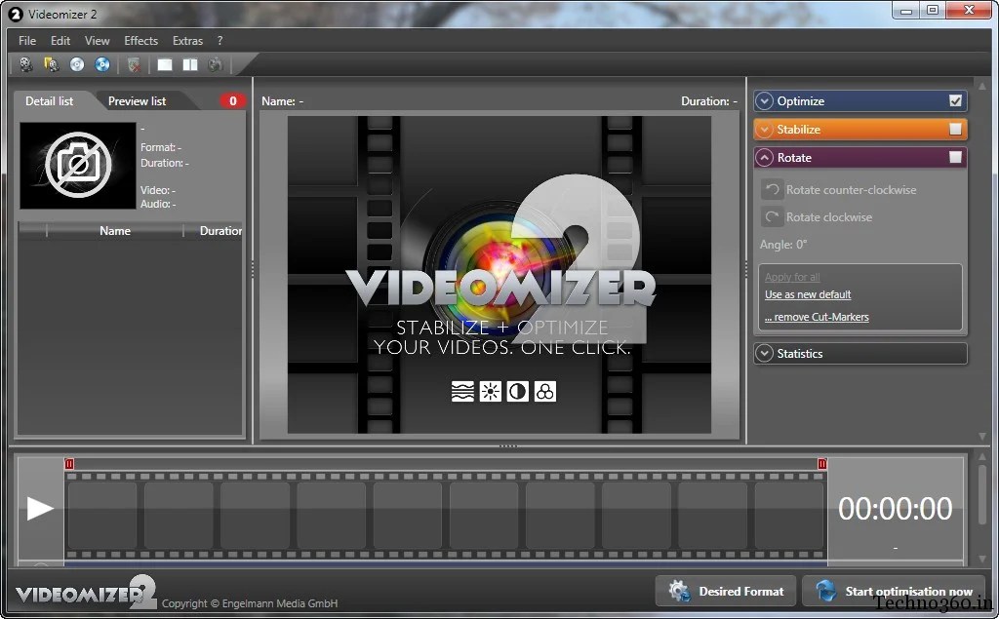Switch to single preview view icon
This screenshot has height=619, width=999.
pos(165,64)
